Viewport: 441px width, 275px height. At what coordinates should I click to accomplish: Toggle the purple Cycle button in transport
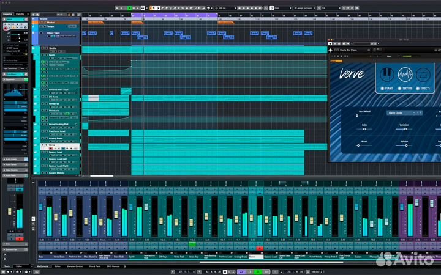tap(241, 271)
